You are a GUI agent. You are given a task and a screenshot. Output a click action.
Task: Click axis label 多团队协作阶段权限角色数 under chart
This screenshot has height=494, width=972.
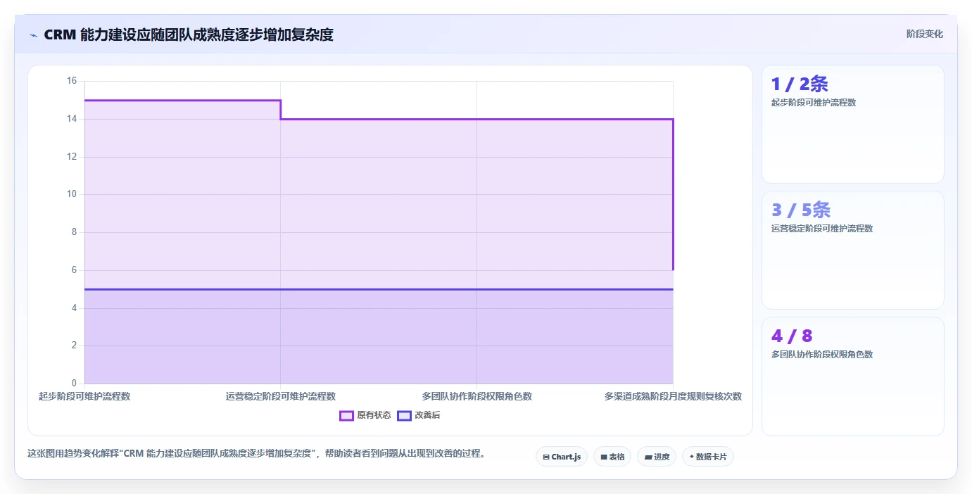[477, 396]
